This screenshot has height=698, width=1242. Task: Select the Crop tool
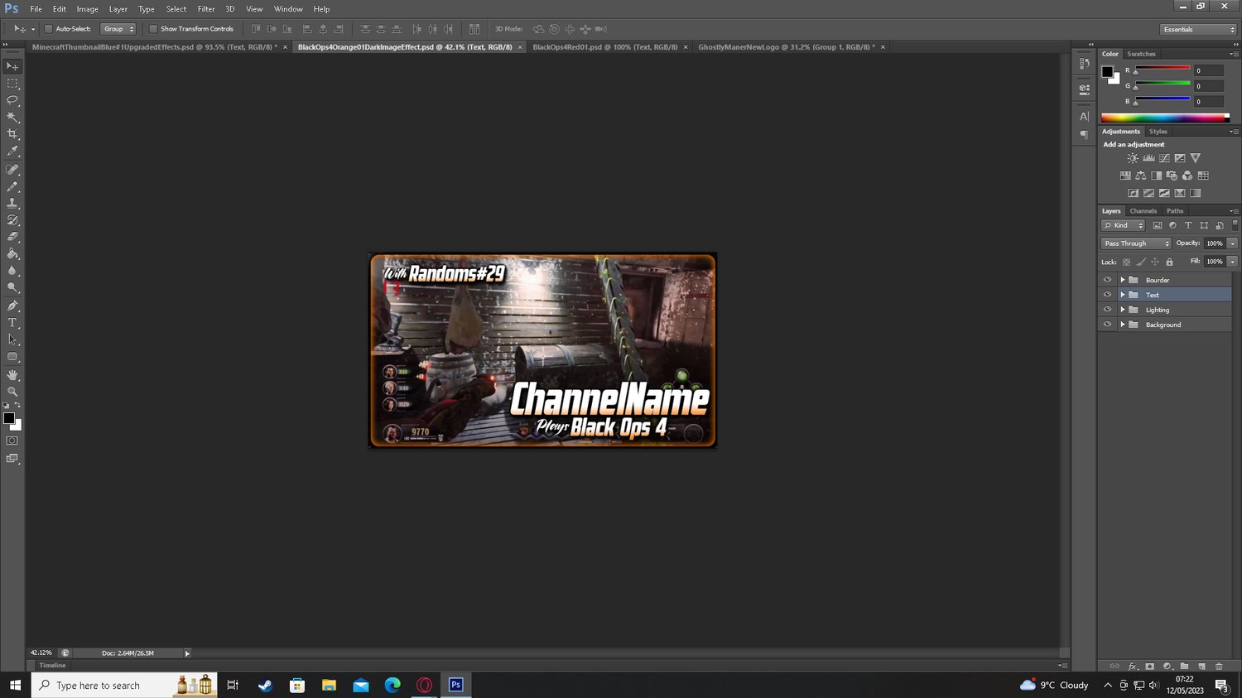click(12, 134)
